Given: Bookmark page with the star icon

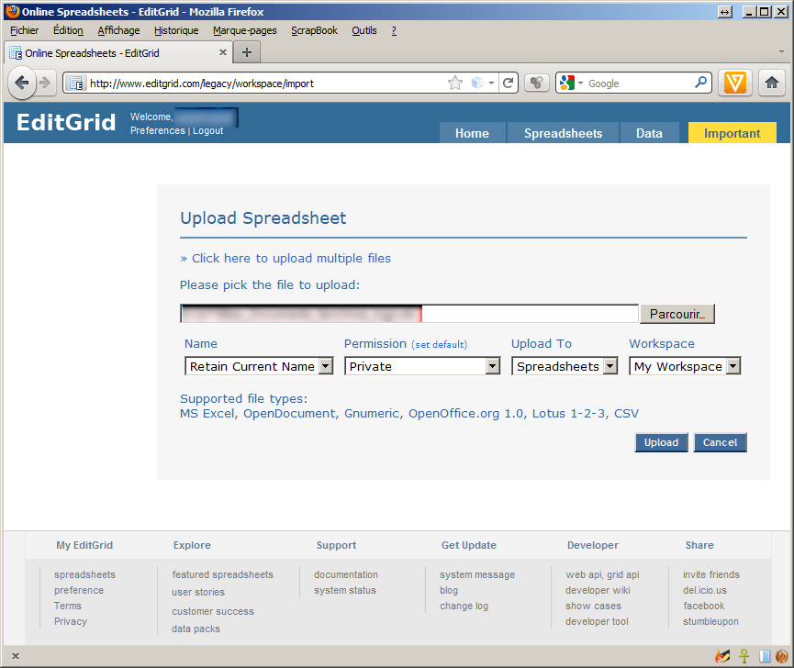Looking at the screenshot, I should point(455,83).
